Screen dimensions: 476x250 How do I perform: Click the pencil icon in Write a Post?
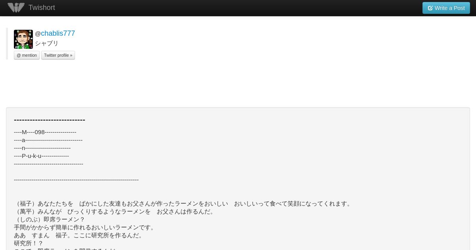(430, 8)
